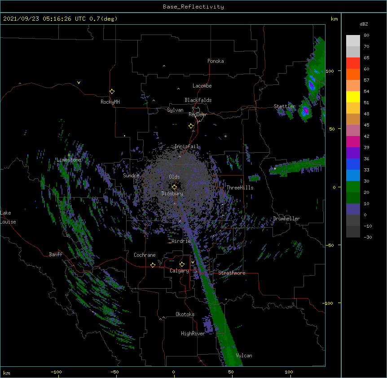Click the yellow V marker northwest of RockyMH
This screenshot has height=378, width=387.
coord(79,83)
